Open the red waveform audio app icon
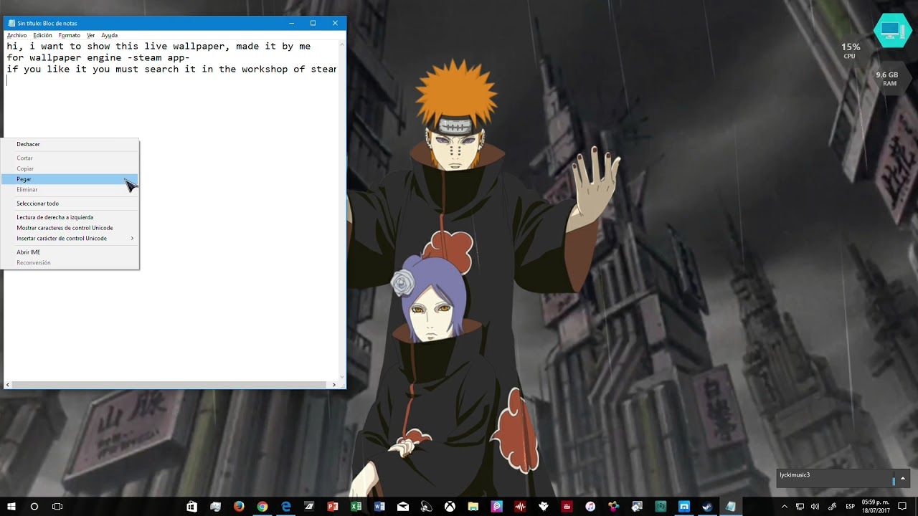 coord(520,506)
